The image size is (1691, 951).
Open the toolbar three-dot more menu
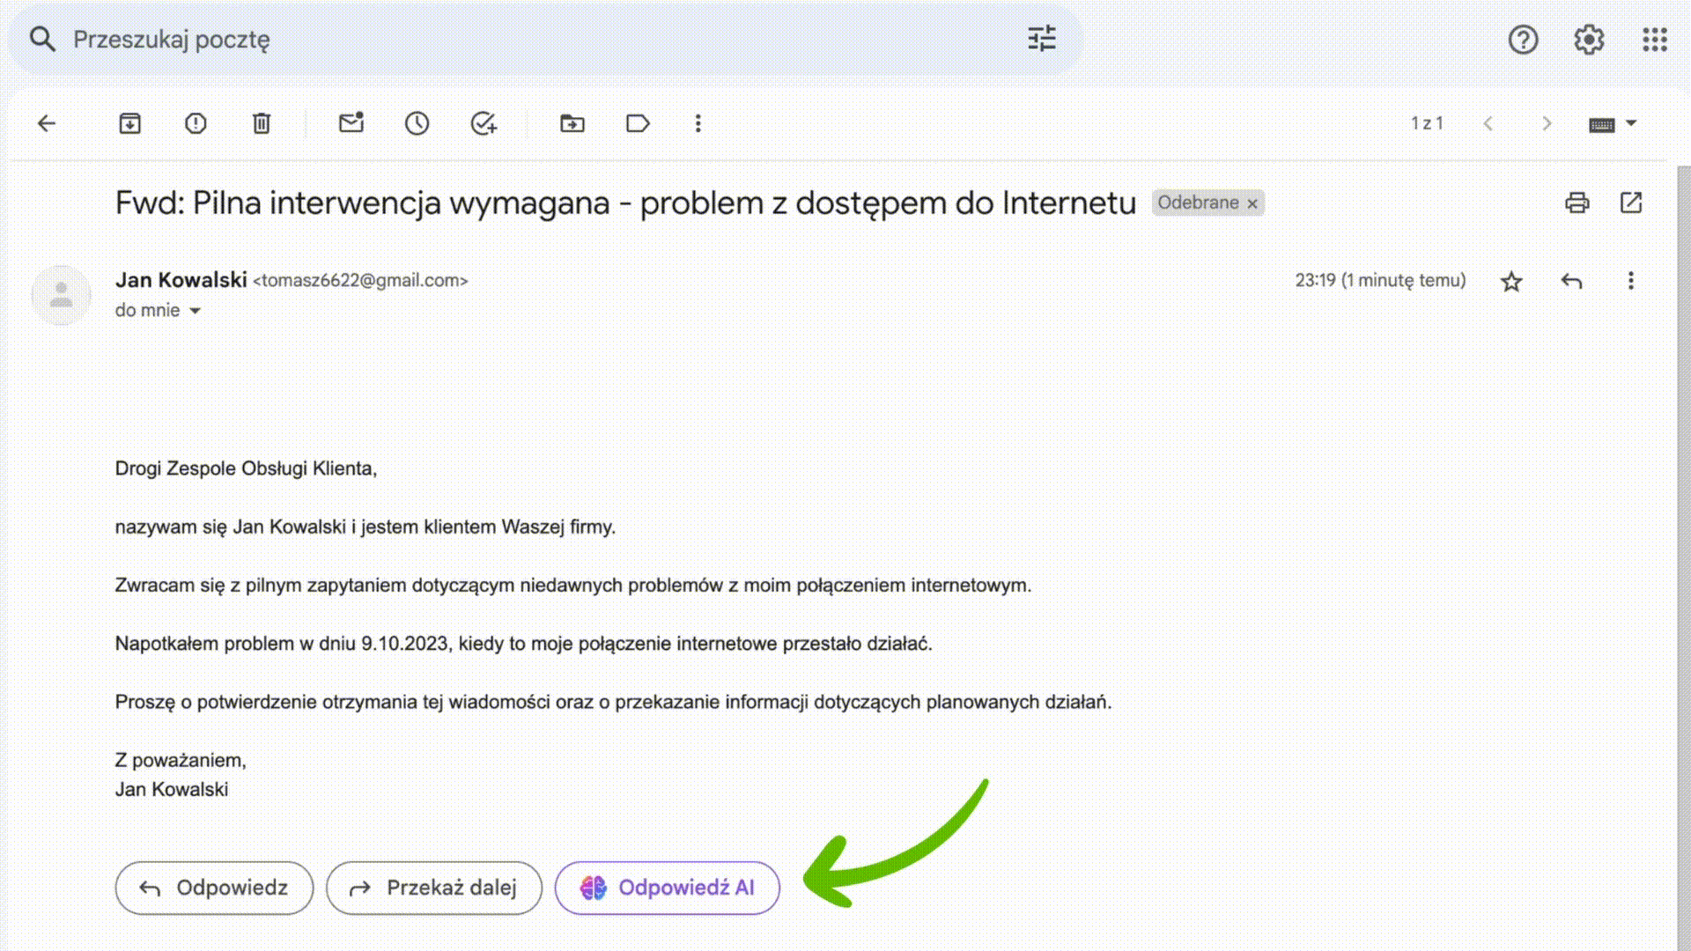pyautogui.click(x=698, y=123)
